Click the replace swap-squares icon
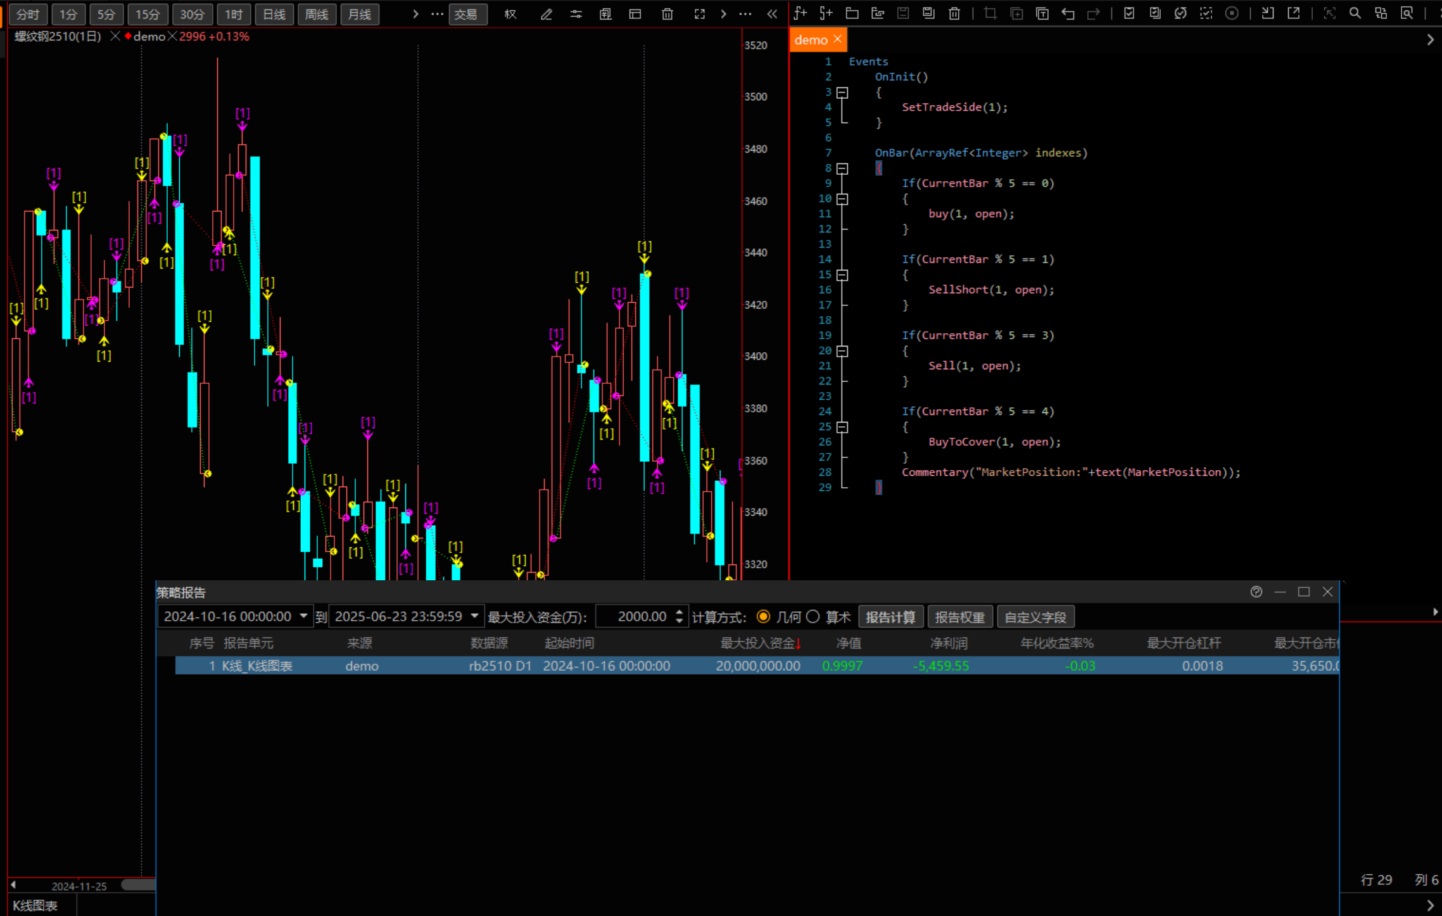 tap(1381, 13)
